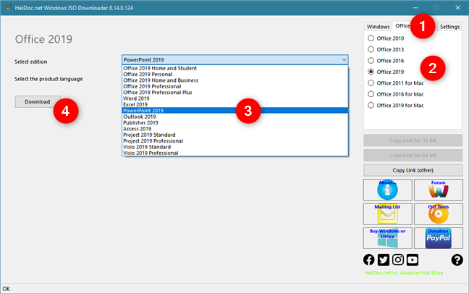Select the Office 2011 for Mac radio button
The image size is (469, 294).
point(371,83)
